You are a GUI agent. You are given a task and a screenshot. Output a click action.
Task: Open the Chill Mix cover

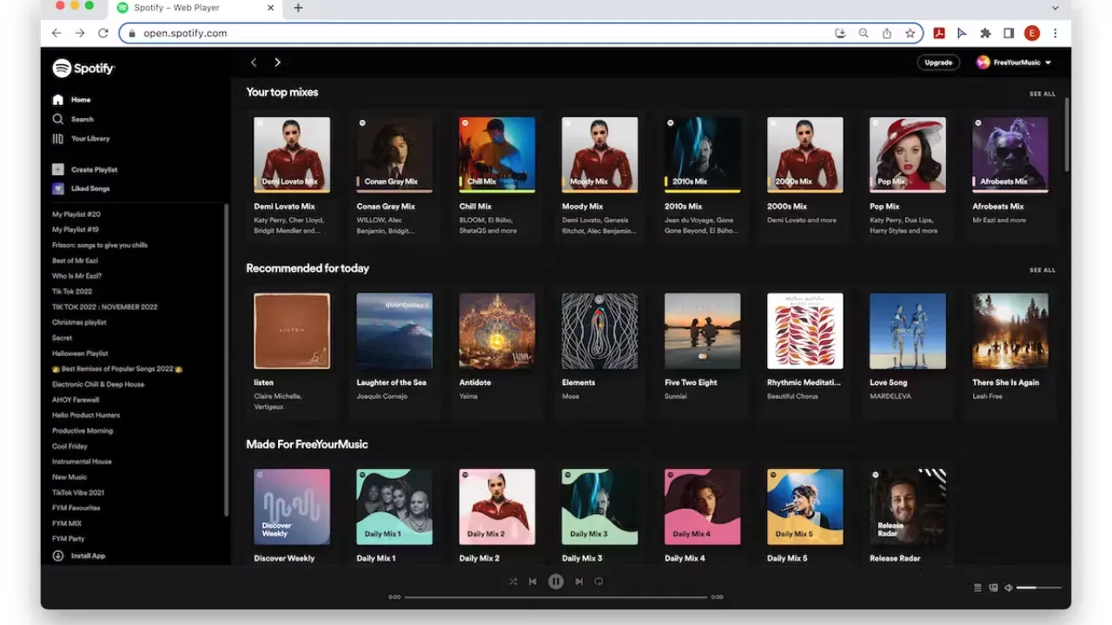pyautogui.click(x=497, y=155)
